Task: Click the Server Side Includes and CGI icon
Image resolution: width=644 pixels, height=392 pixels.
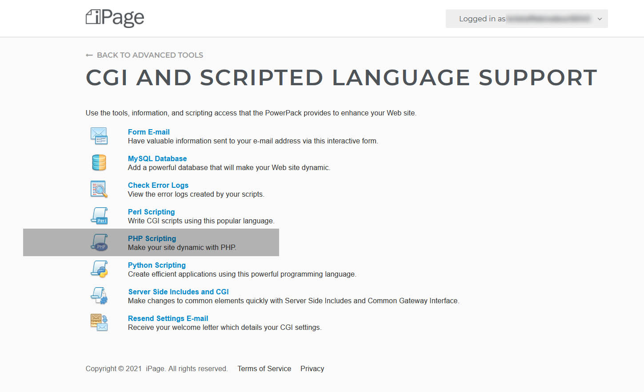Action: 99,296
